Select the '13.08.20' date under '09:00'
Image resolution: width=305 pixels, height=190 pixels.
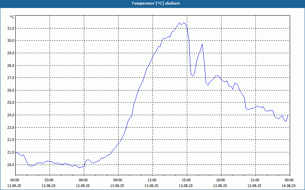point(117,186)
